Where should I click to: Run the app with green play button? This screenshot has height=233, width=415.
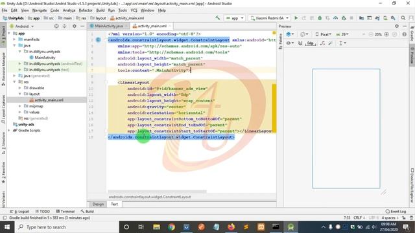pos(296,18)
